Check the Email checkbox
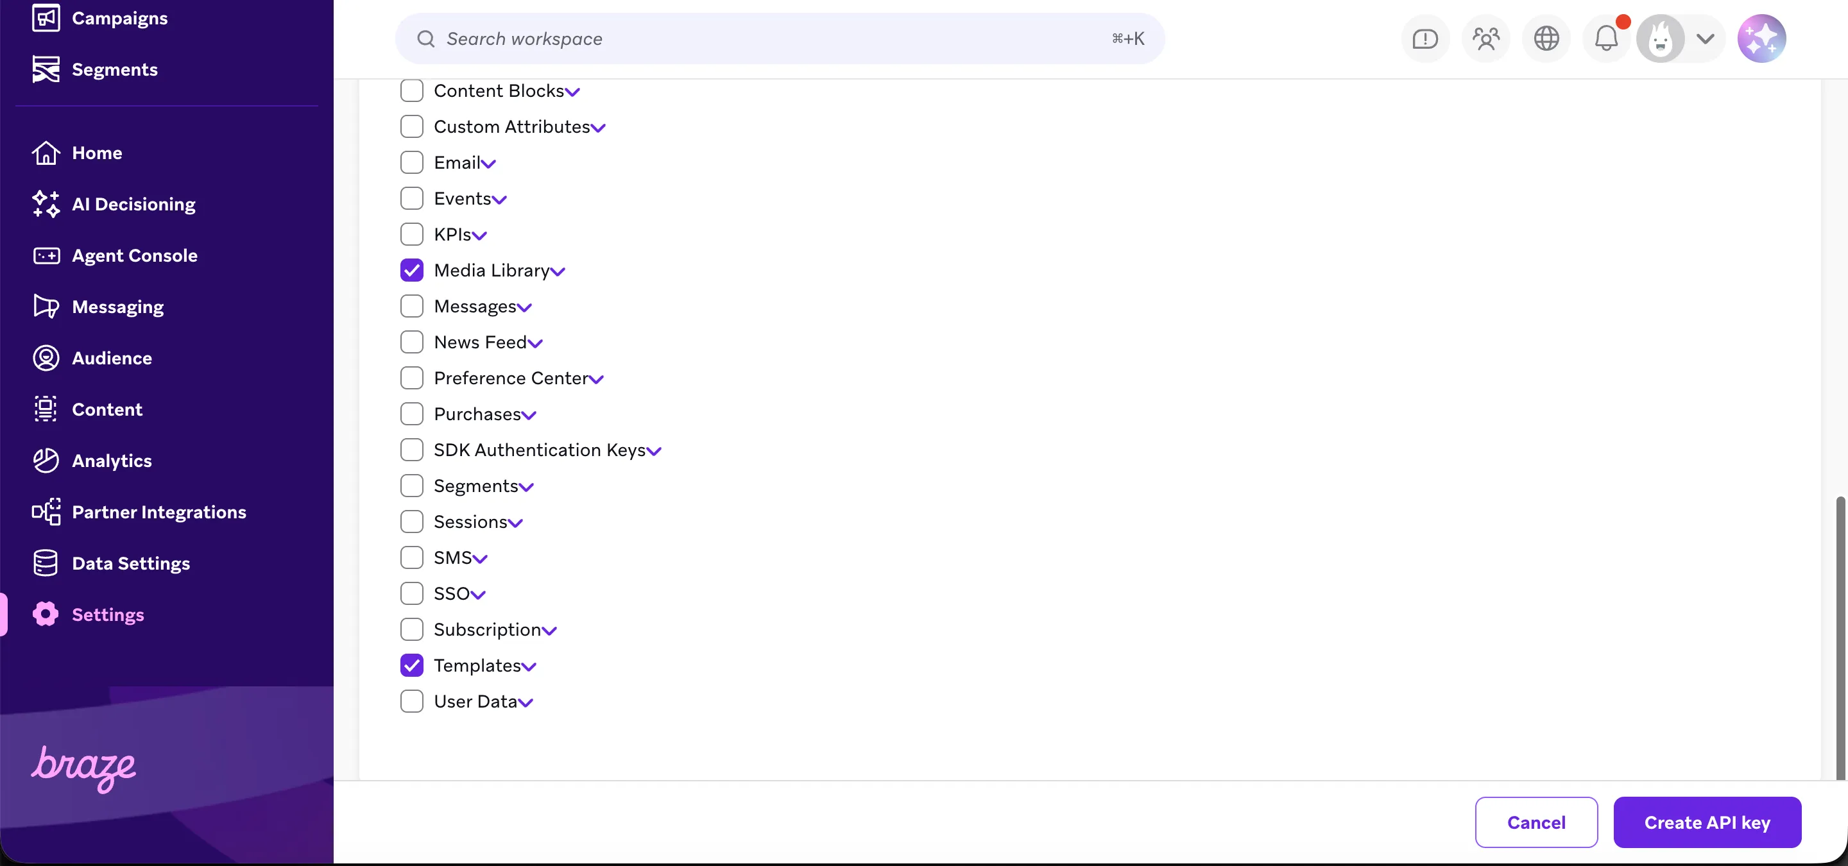Viewport: 1848px width, 866px height. tap(412, 163)
